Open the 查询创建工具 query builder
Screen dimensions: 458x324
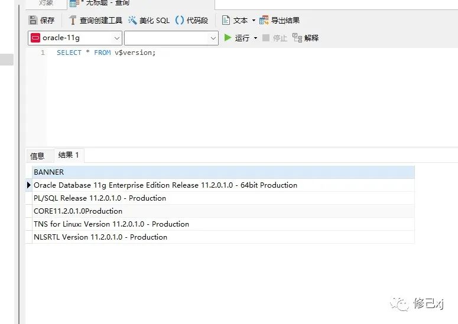click(95, 20)
